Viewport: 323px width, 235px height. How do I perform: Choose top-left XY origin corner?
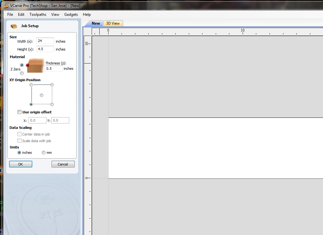coord(31,85)
